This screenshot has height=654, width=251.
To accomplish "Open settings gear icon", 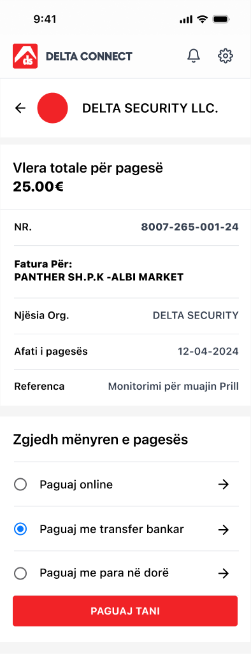I will [225, 56].
